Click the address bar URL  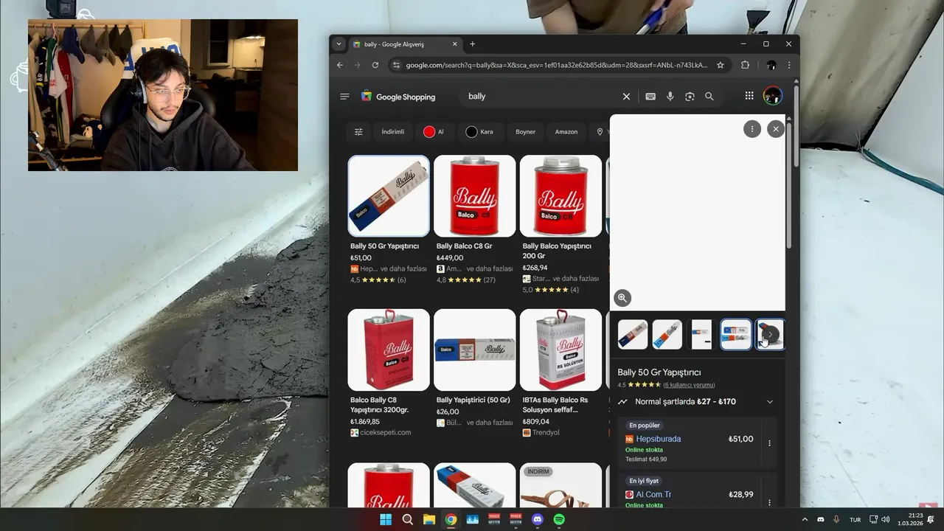[x=556, y=65]
